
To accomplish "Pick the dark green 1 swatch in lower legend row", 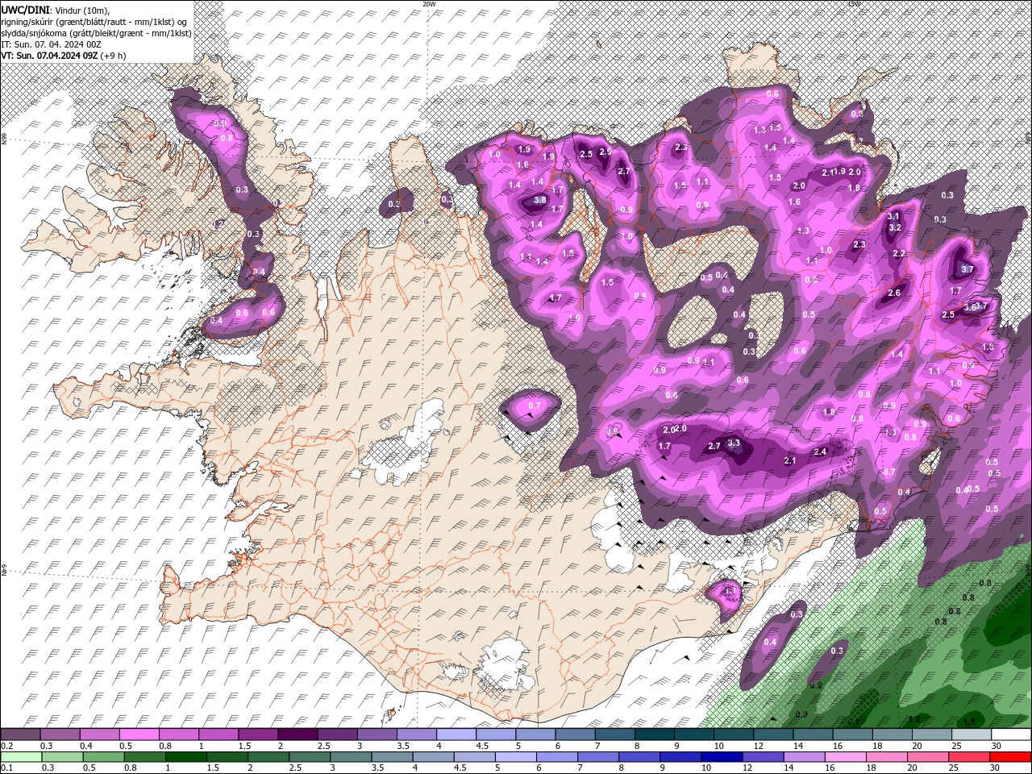I will click(x=185, y=757).
